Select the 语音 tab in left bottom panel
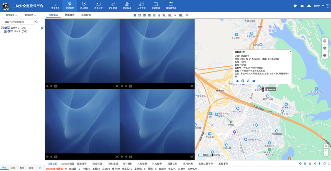 pyautogui.click(x=31, y=168)
